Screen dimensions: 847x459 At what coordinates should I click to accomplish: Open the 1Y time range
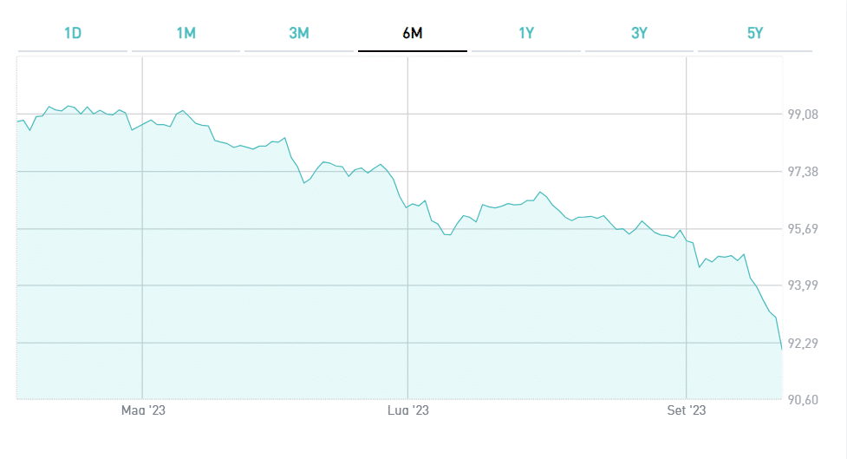[526, 34]
